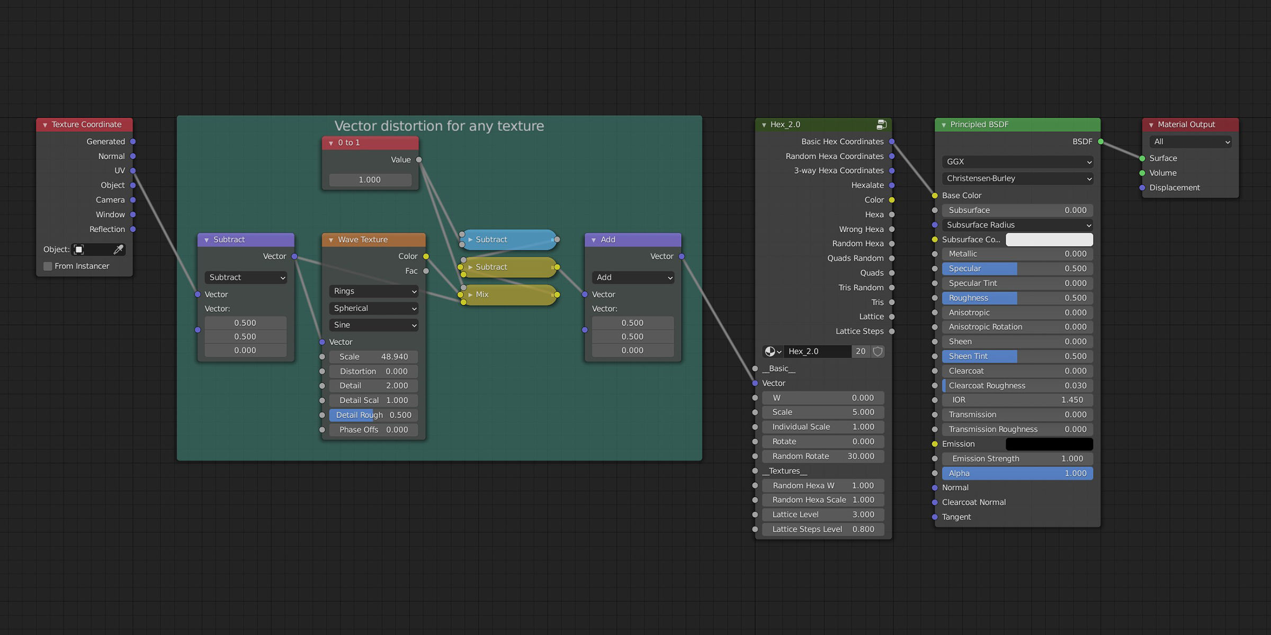Collapse the Wave Texture node
The image size is (1271, 635).
point(331,240)
